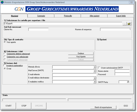Open the Altre opzioni tab
This screenshot has height=112, width=137.
click(x=94, y=16)
